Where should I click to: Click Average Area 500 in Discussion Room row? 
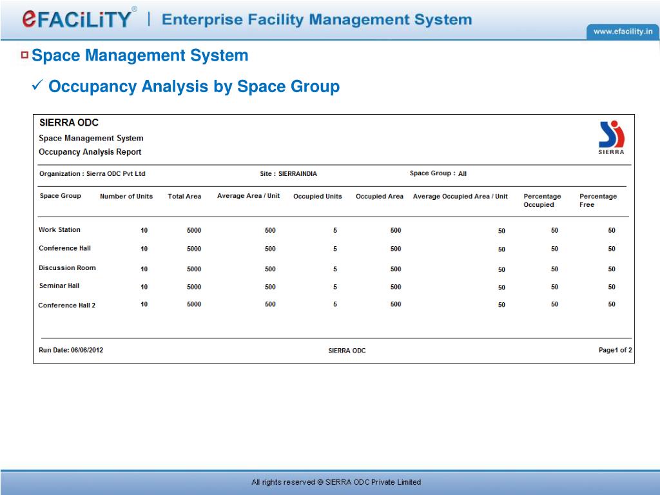(270, 269)
